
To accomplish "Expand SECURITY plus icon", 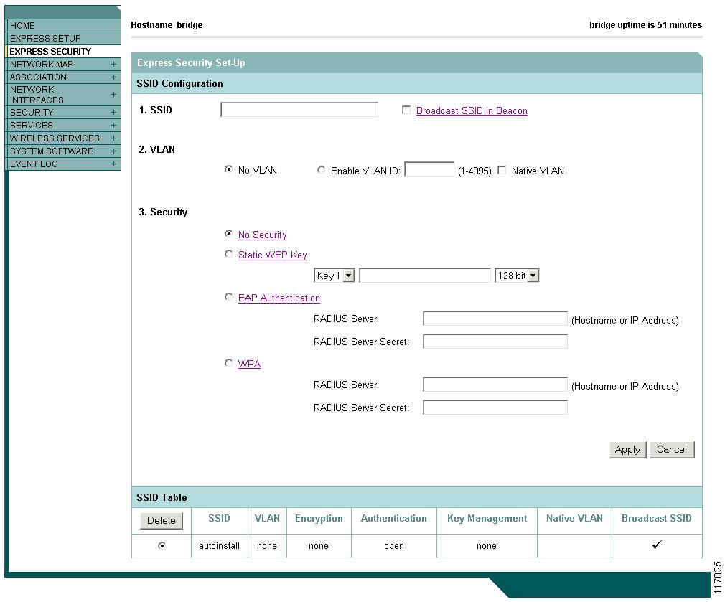I will coord(113,112).
